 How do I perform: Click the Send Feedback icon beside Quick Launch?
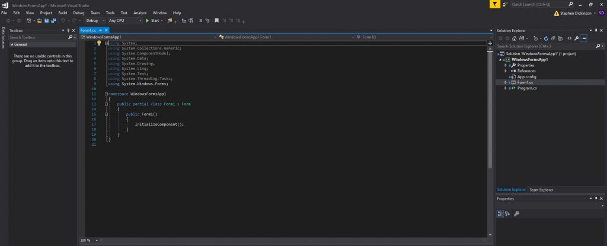(505, 4)
